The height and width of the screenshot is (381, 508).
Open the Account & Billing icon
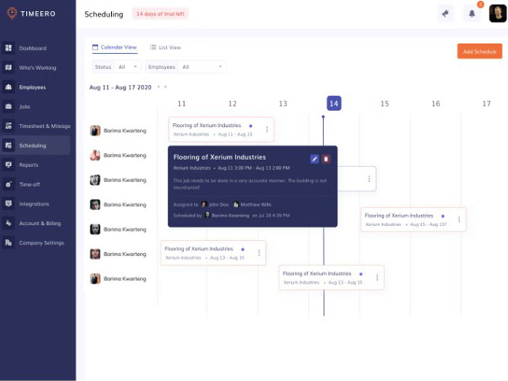[8, 223]
